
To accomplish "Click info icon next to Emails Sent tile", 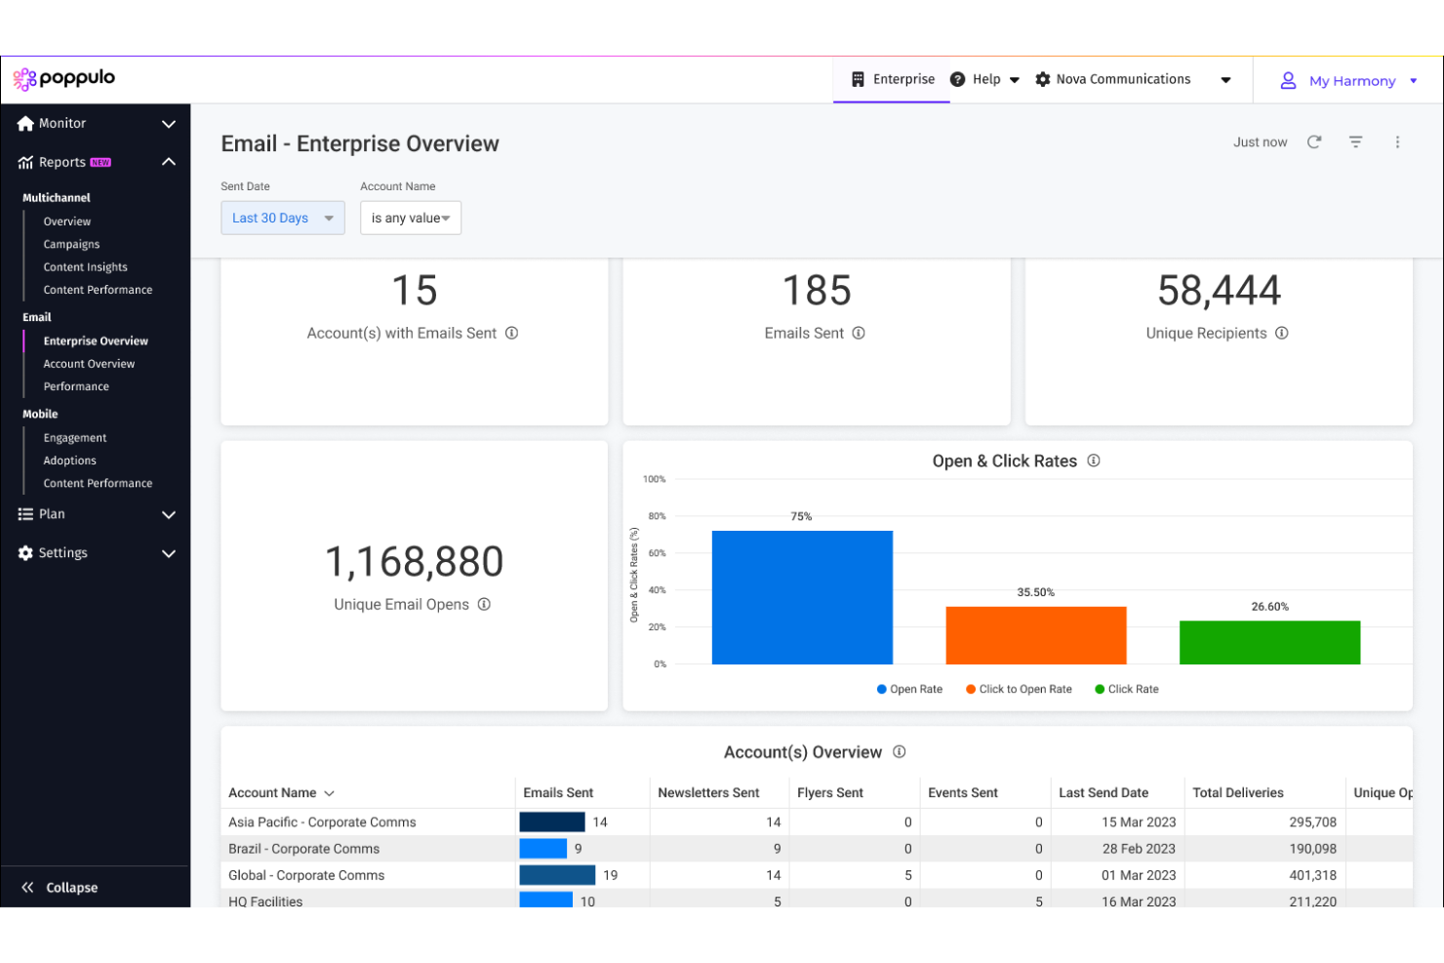I will [x=859, y=334].
